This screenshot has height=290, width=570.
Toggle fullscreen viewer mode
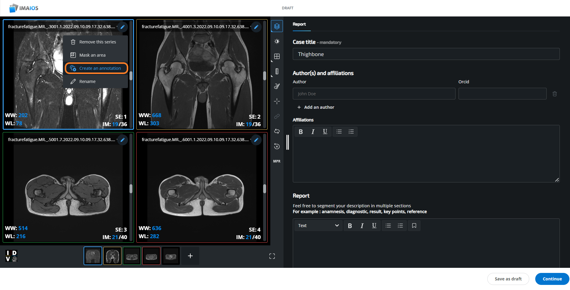272,256
